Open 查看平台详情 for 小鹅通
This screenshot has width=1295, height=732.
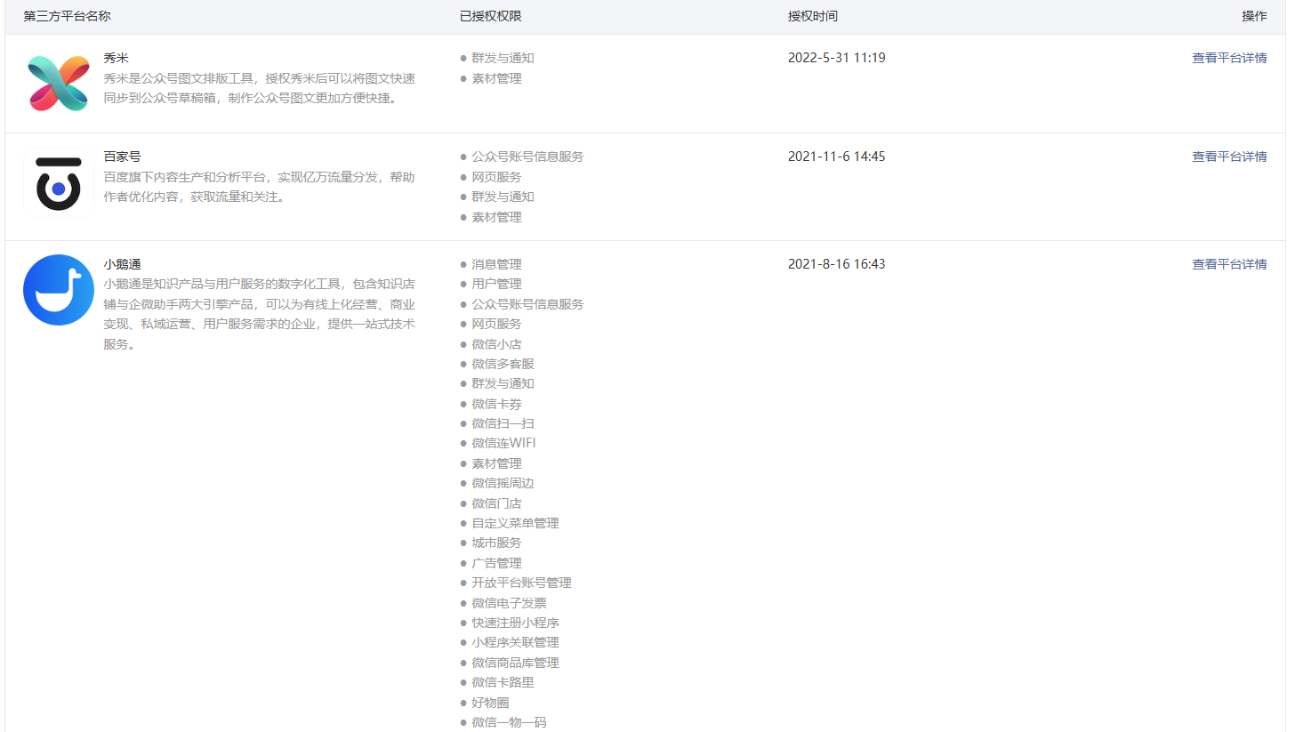click(x=1229, y=264)
